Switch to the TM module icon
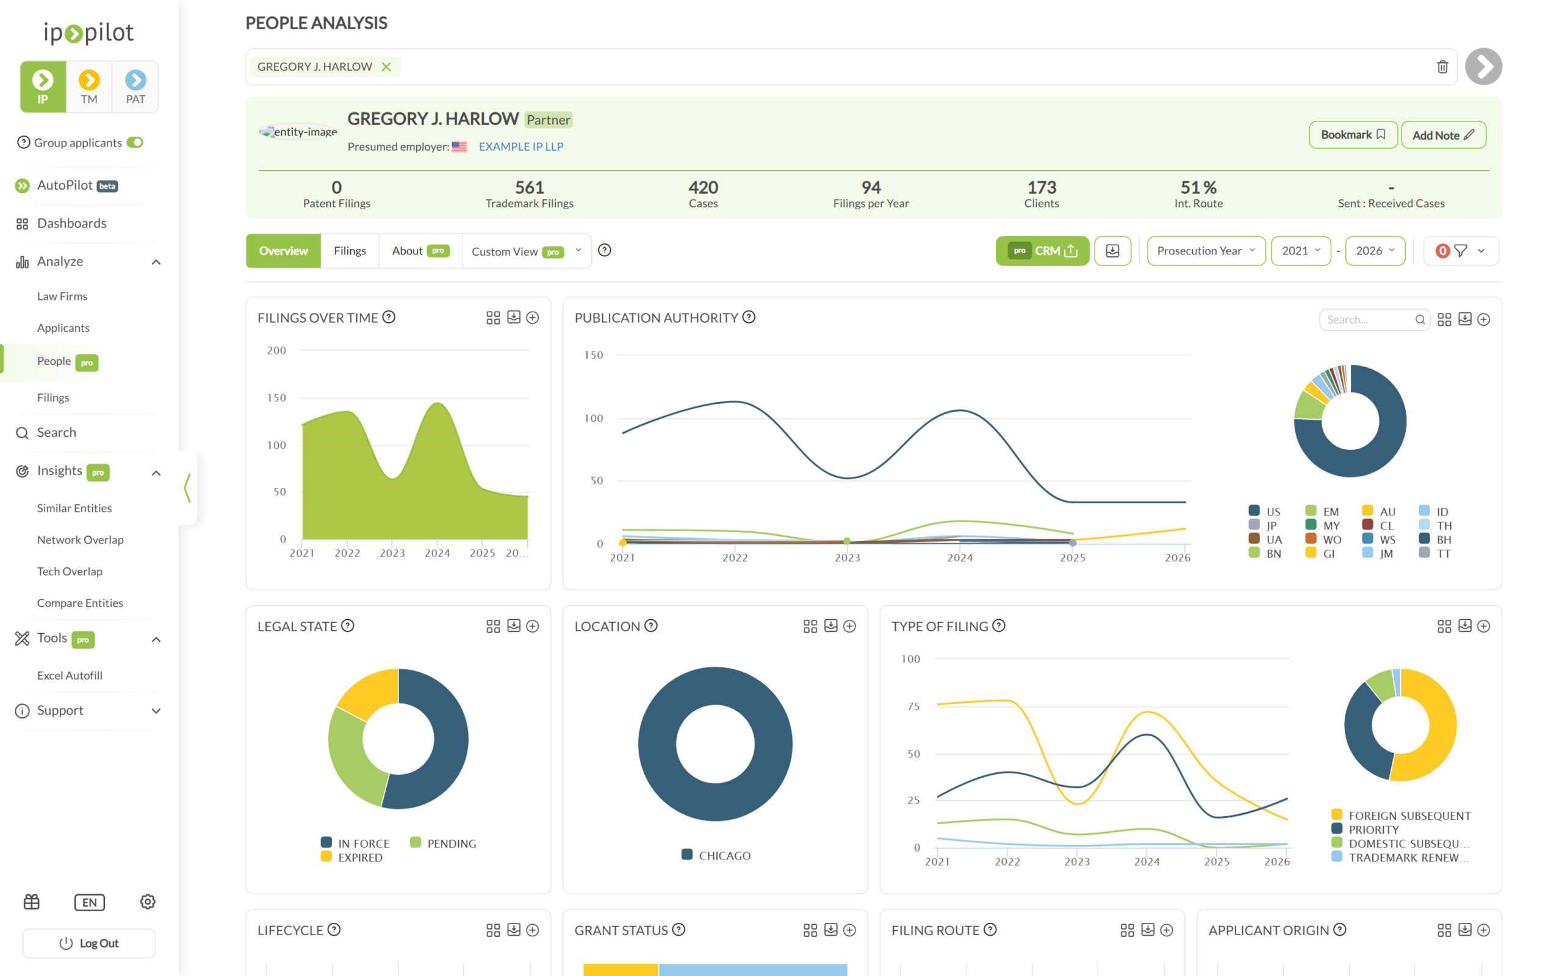The image size is (1562, 976). coord(89,87)
